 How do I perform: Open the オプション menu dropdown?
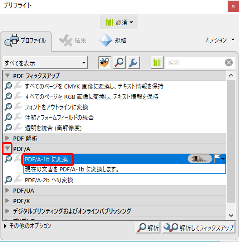click(x=220, y=40)
